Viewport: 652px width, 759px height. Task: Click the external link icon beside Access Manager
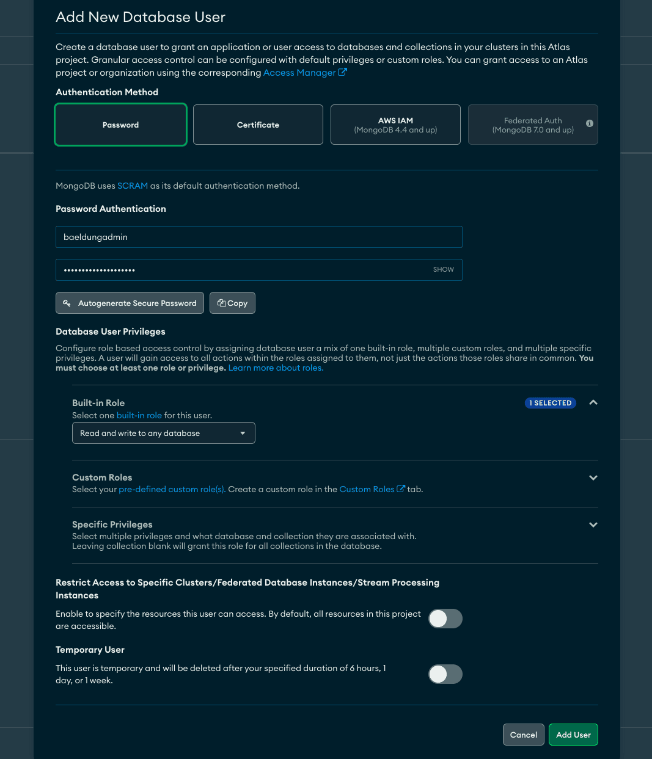point(343,72)
